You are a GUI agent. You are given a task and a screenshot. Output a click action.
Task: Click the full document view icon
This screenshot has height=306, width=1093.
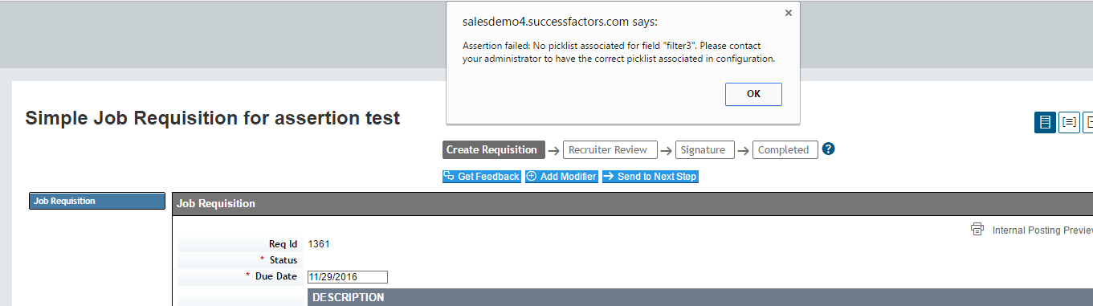point(1045,122)
